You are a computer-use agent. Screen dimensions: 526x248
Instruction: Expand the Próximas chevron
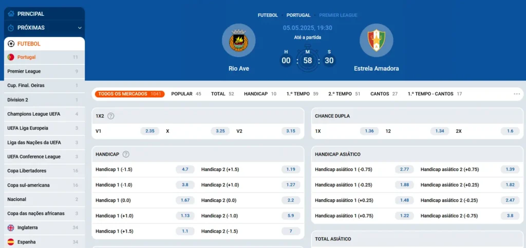coord(80,28)
